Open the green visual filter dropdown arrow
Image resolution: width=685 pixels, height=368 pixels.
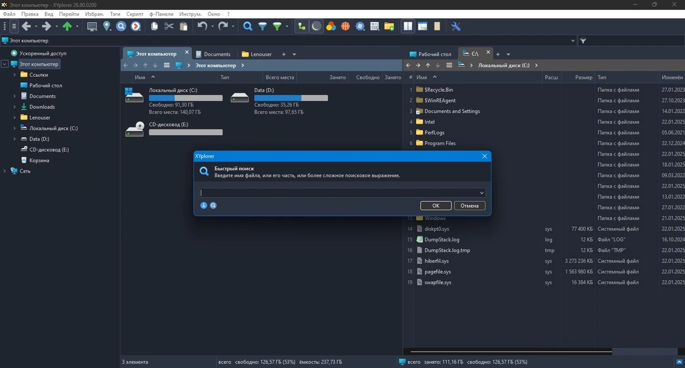click(287, 26)
